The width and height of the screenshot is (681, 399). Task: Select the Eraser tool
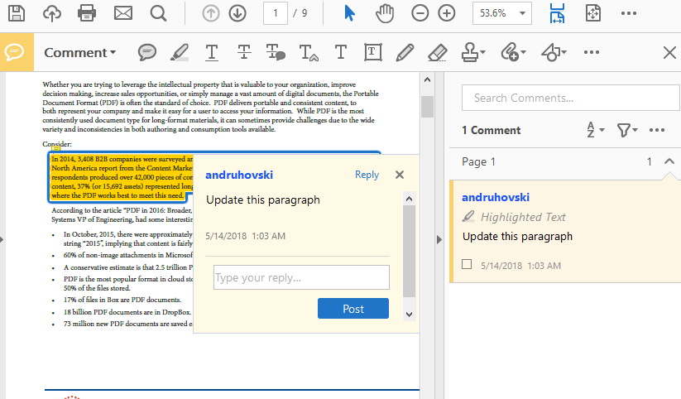(438, 53)
